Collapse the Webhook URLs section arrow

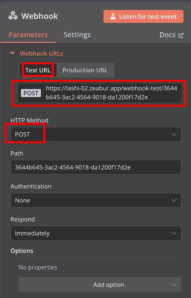click(x=12, y=53)
